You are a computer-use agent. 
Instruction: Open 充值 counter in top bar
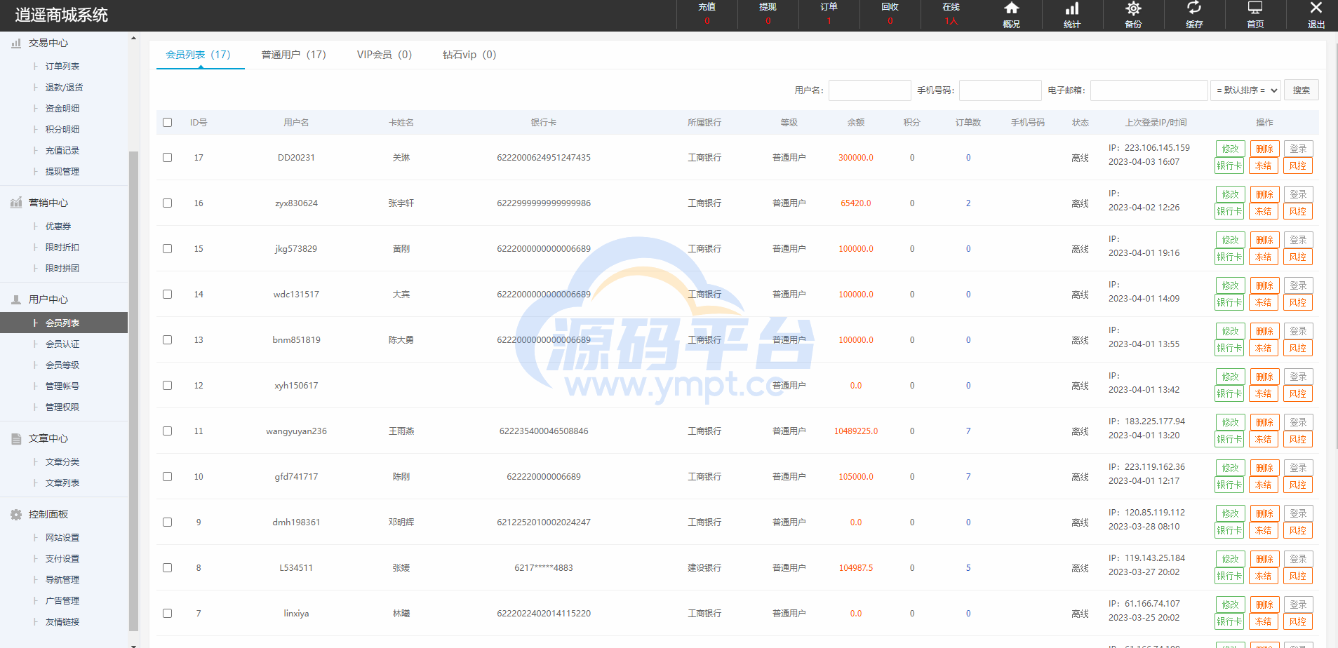pos(707,14)
